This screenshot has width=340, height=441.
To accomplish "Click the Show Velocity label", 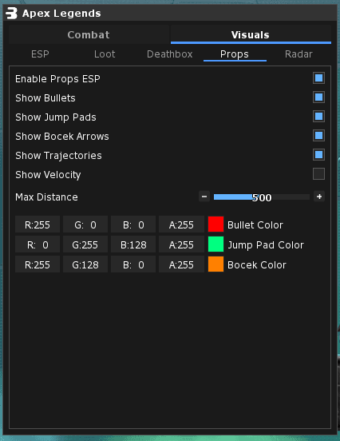I will click(48, 175).
